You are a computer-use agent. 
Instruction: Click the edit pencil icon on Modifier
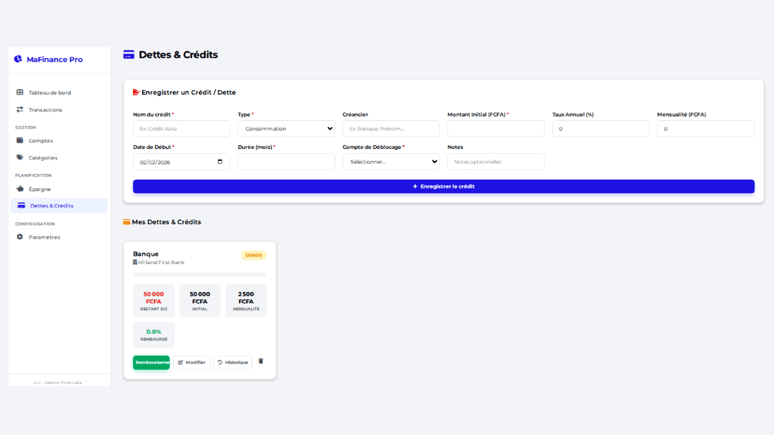[181, 362]
